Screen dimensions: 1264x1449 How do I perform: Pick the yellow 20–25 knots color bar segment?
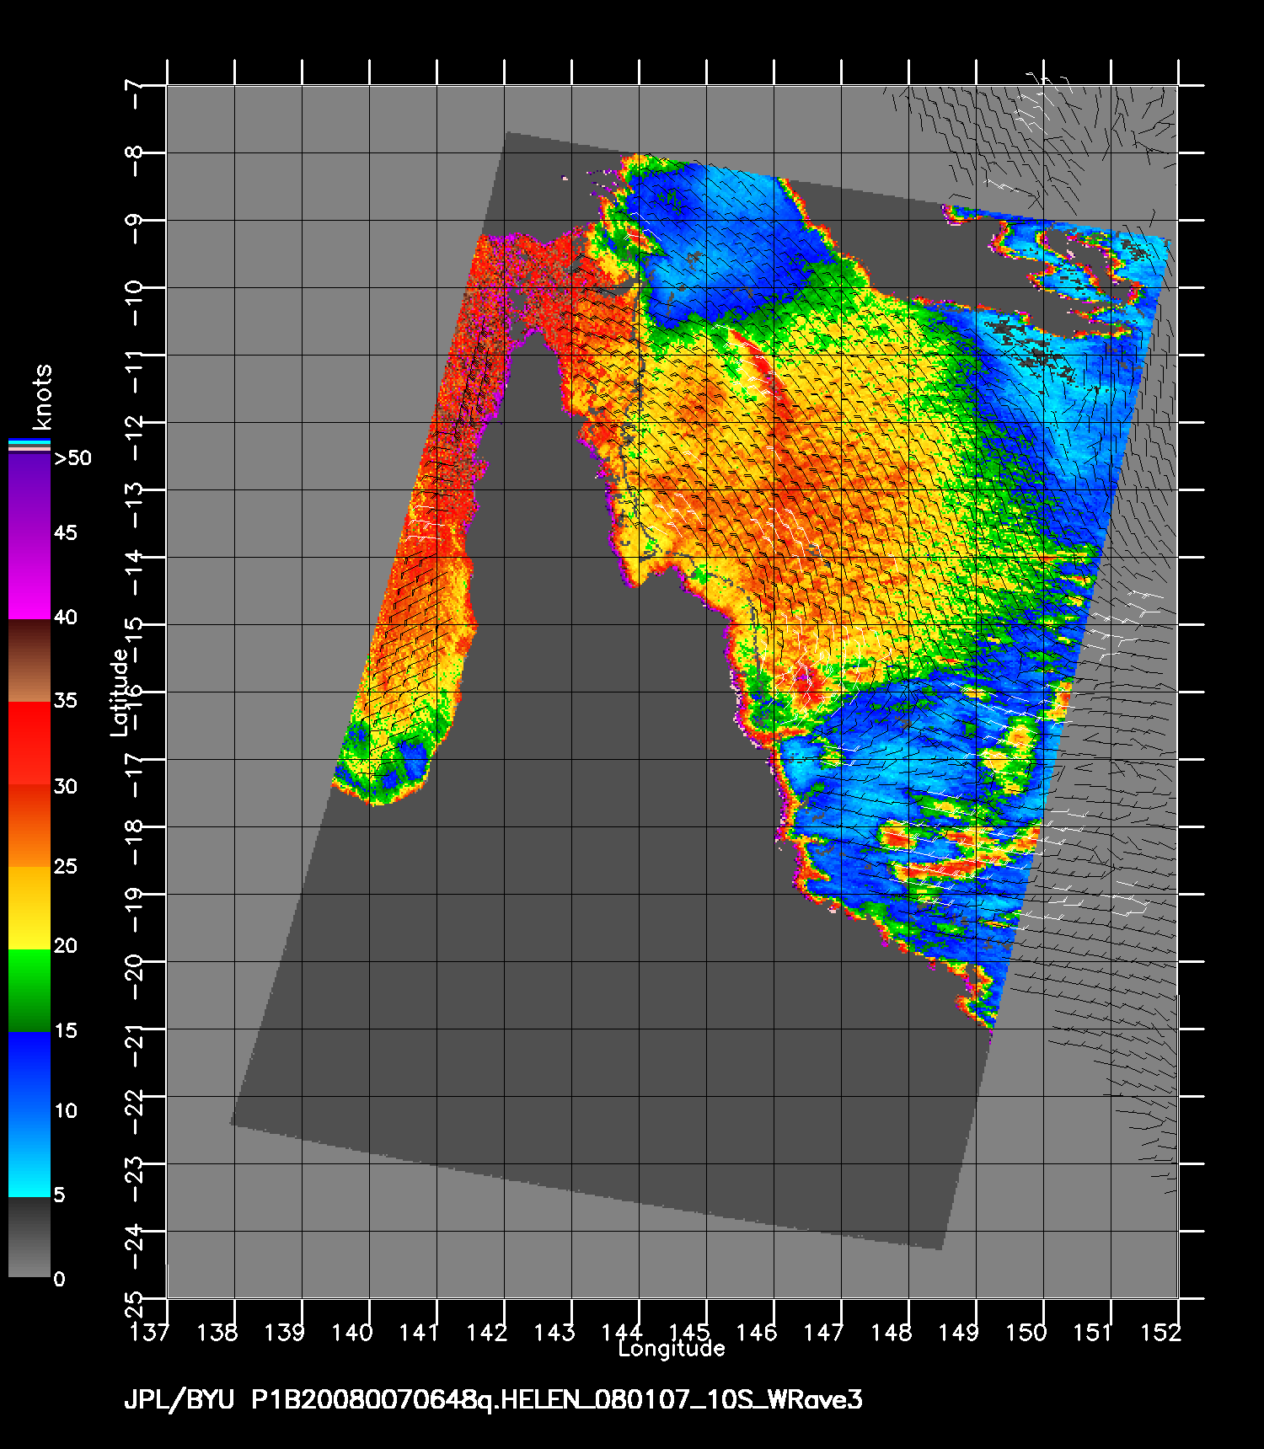point(29,908)
